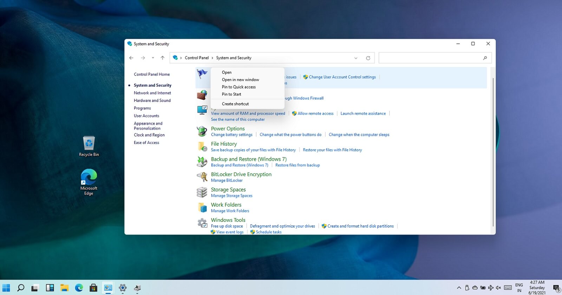Open the Microsoft Store from taskbar
Screen dimensions: 562x295
pos(93,288)
